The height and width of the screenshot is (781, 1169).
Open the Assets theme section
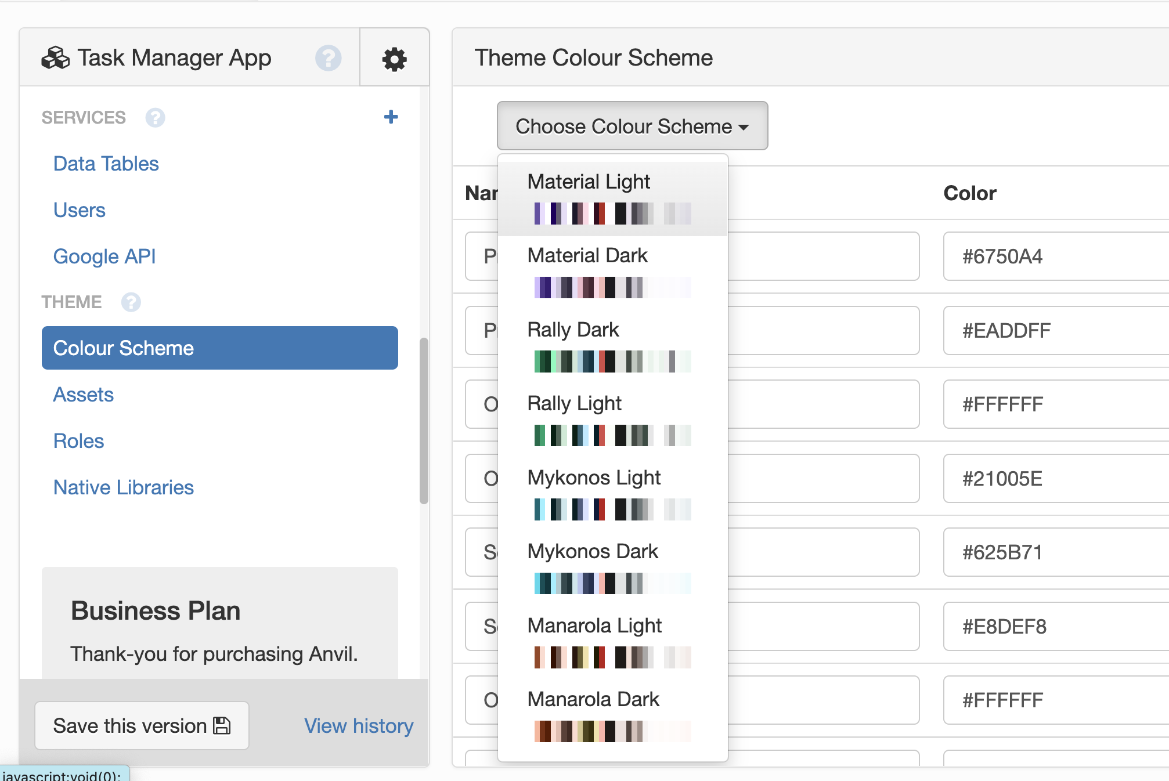point(84,395)
